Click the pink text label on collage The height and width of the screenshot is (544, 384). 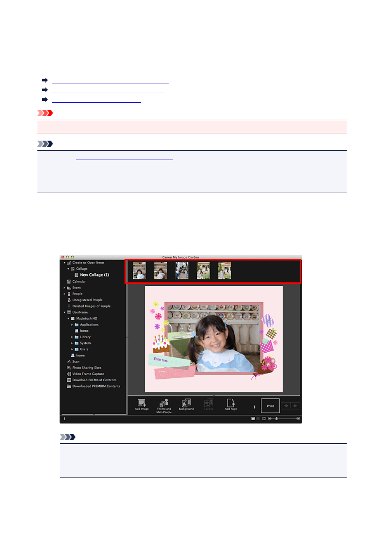coord(174,372)
